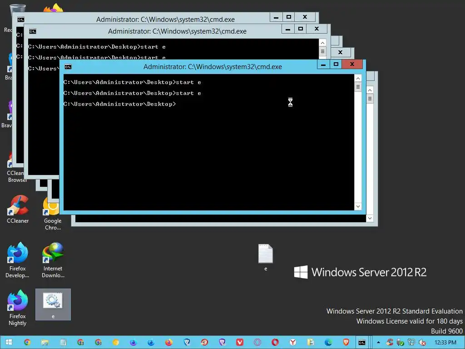
Task: Open the muted volume tray icon
Action: point(422,343)
